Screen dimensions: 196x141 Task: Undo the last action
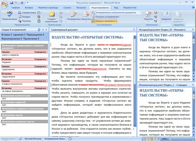click(x=15, y=3)
